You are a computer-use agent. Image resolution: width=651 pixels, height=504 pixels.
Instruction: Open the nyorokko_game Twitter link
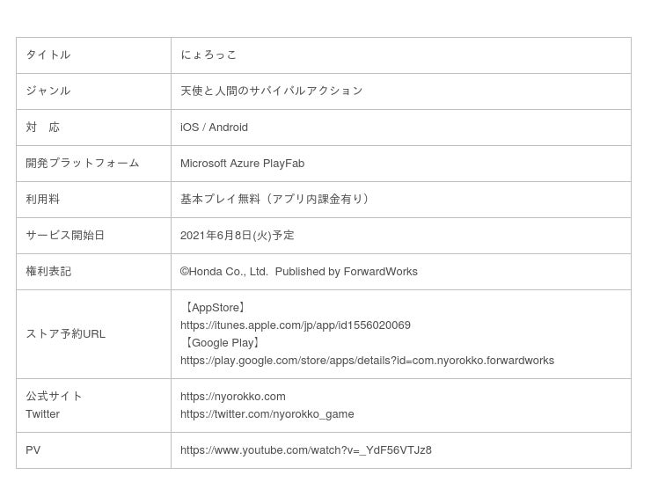[x=267, y=414]
